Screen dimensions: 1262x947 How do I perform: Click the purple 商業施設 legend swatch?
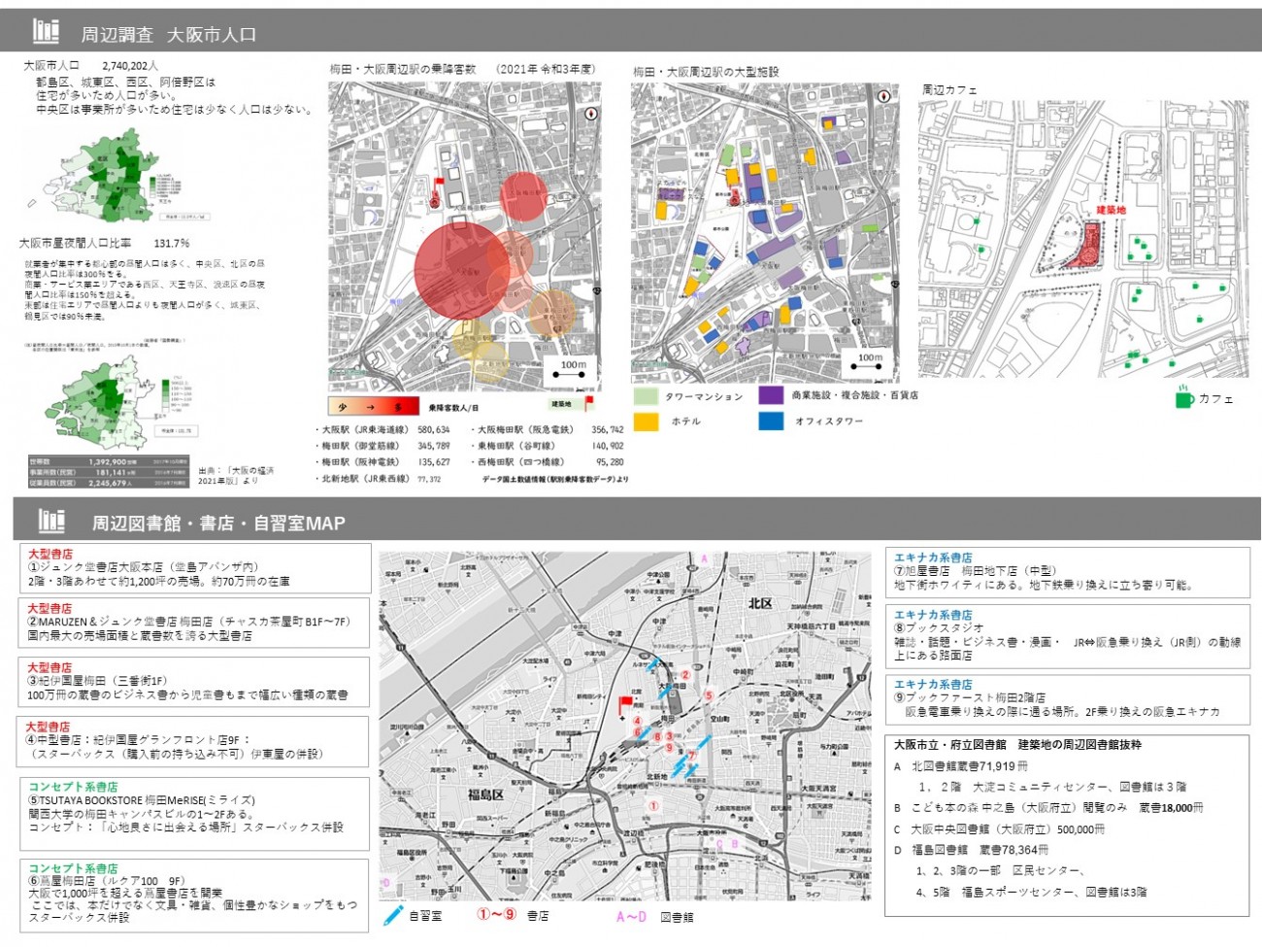[x=771, y=395]
